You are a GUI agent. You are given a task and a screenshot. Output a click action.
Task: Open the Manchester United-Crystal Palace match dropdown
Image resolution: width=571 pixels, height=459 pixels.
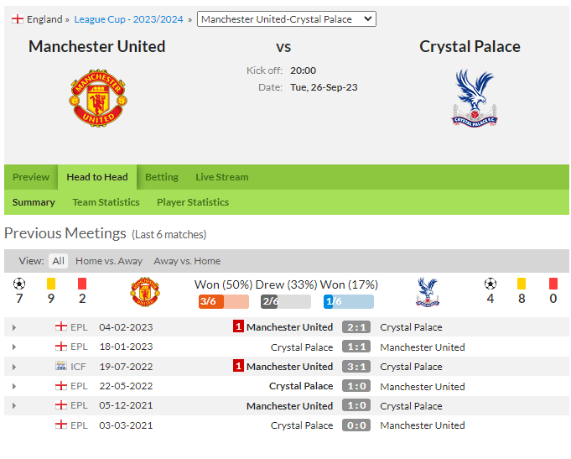click(x=287, y=19)
